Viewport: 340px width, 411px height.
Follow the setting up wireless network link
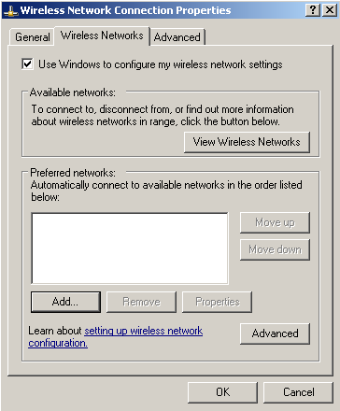tap(144, 331)
